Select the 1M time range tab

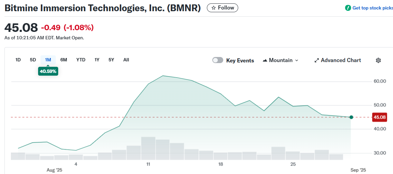(48, 60)
